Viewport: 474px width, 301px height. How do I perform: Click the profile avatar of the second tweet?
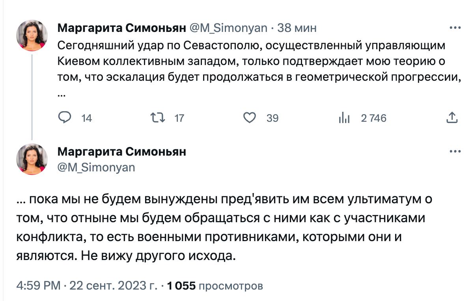tap(32, 159)
